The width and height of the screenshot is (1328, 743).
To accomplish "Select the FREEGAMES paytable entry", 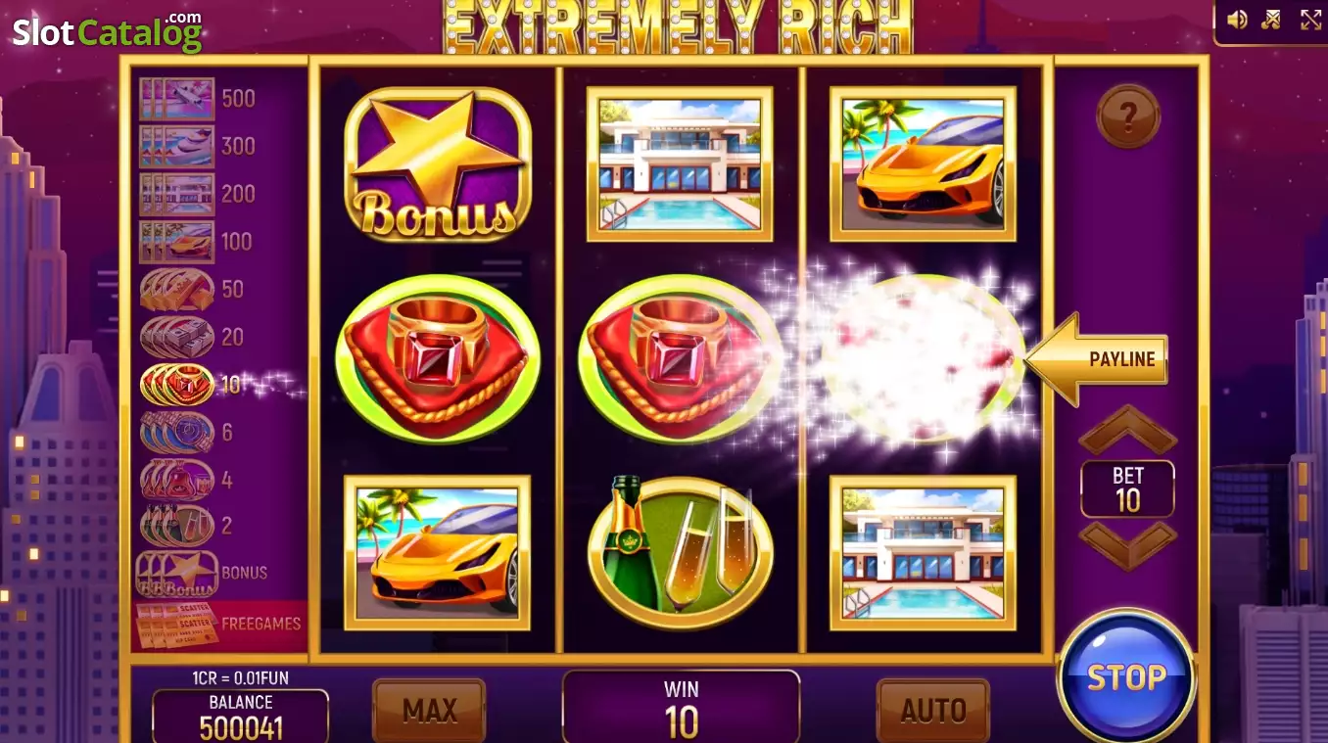I will pyautogui.click(x=219, y=625).
